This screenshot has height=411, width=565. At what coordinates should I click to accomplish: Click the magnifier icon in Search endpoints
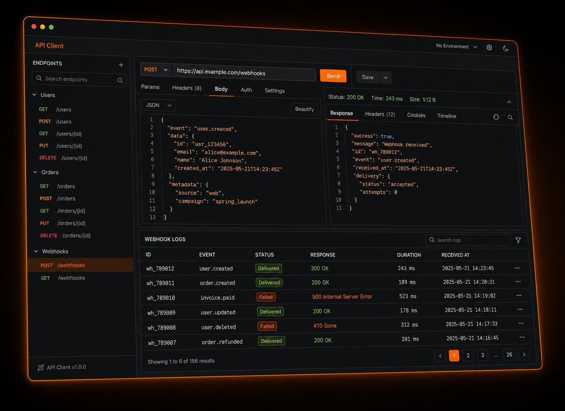tap(120, 80)
